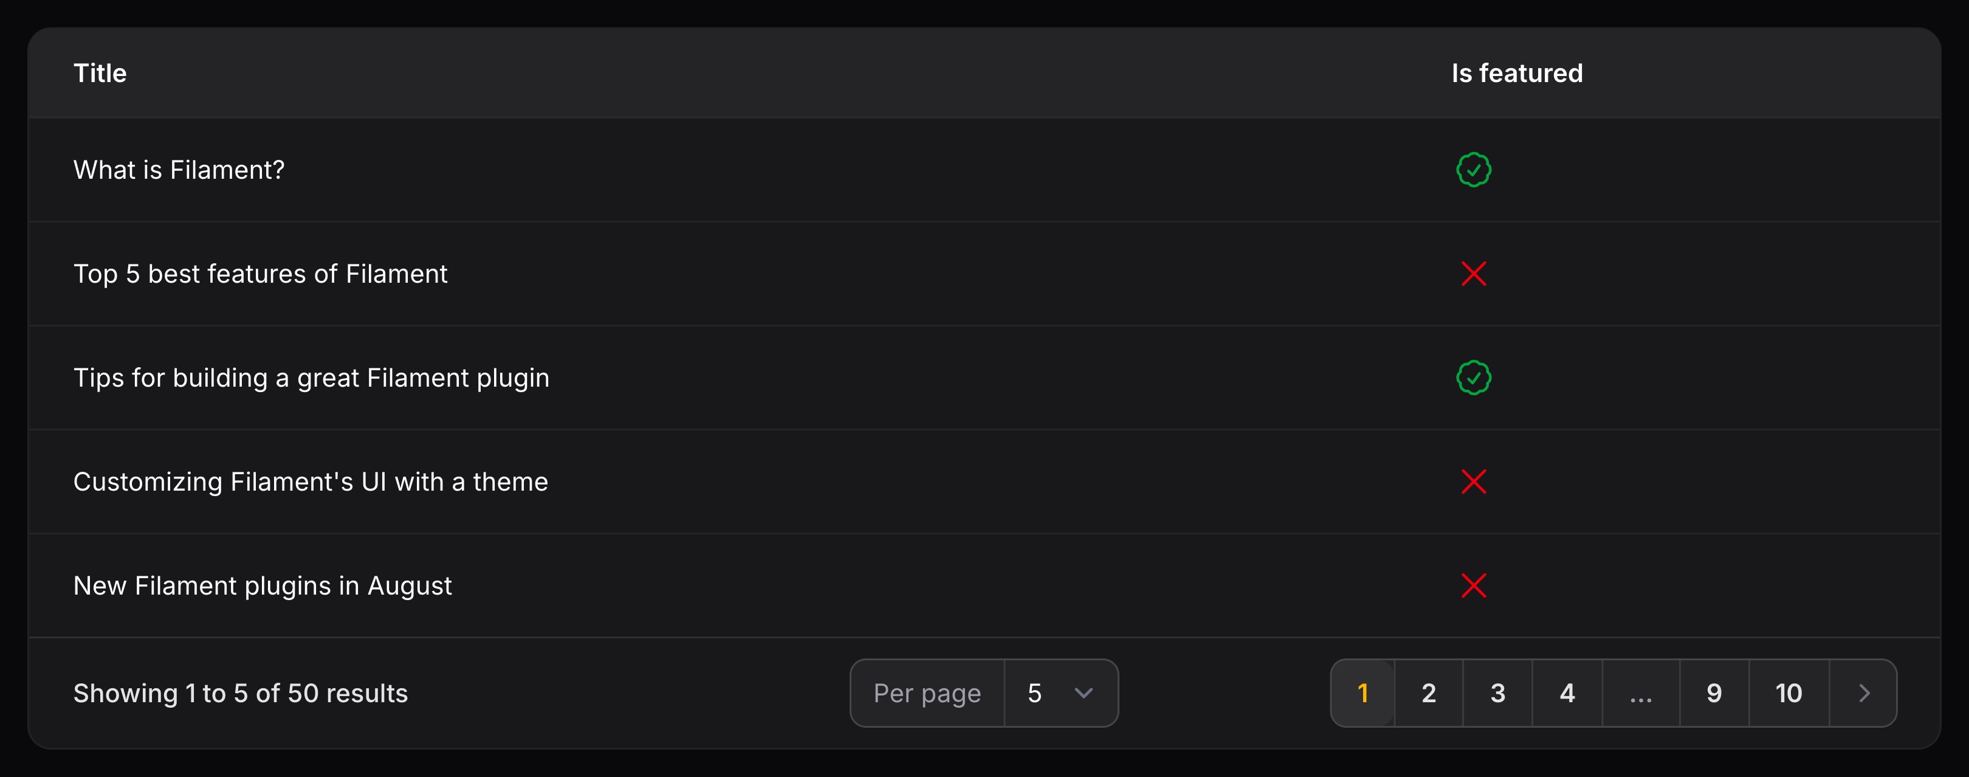Click the Title column header

[x=100, y=72]
